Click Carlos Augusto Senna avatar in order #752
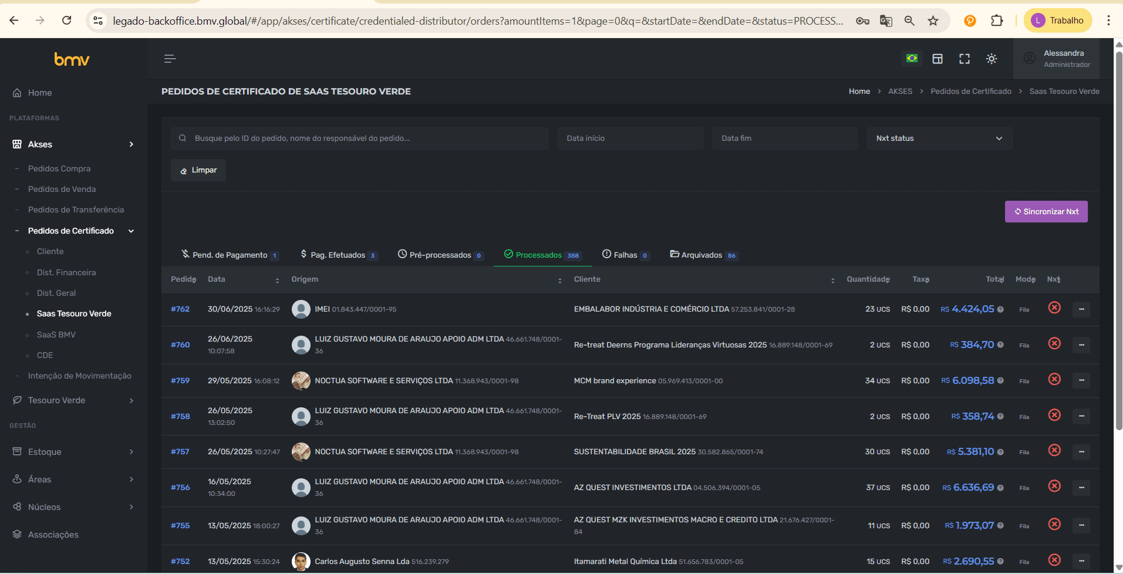Image resolution: width=1123 pixels, height=574 pixels. point(301,562)
